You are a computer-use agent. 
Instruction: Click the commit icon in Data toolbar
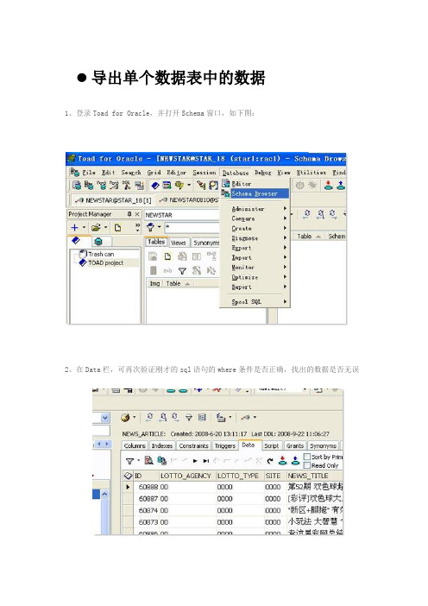pos(283,460)
